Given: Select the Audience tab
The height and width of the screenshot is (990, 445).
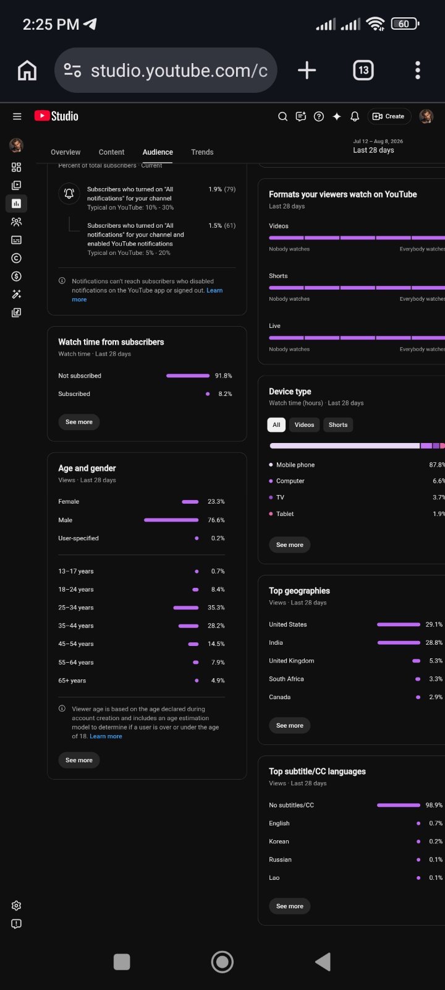Looking at the screenshot, I should [158, 152].
